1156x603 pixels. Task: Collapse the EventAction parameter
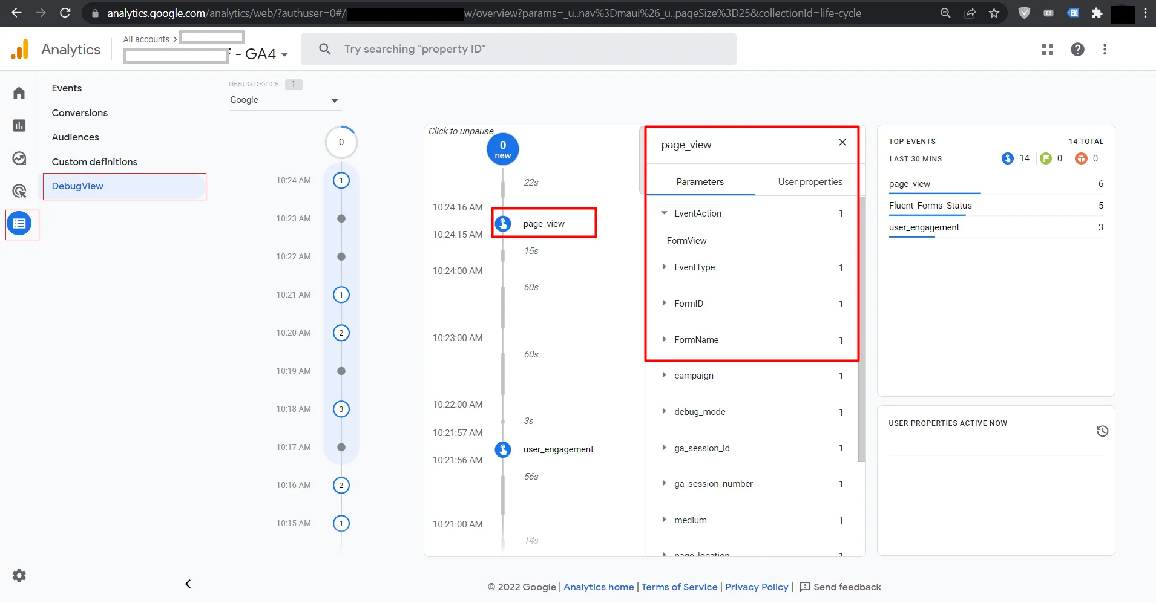[664, 213]
